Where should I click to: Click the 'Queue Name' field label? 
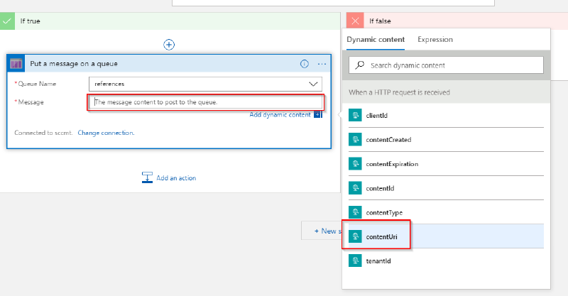[37, 84]
